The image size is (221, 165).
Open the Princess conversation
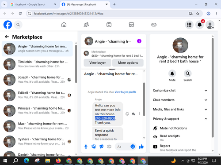click(37, 110)
